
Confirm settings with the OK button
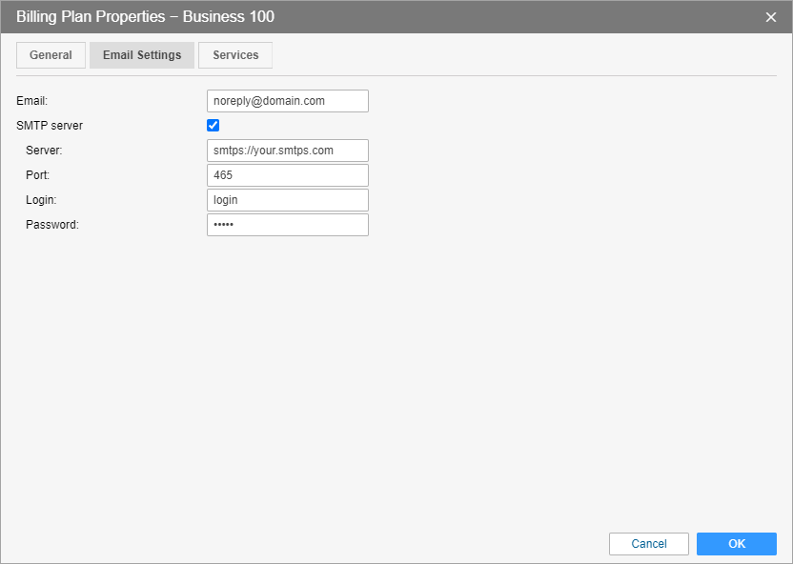tap(737, 544)
